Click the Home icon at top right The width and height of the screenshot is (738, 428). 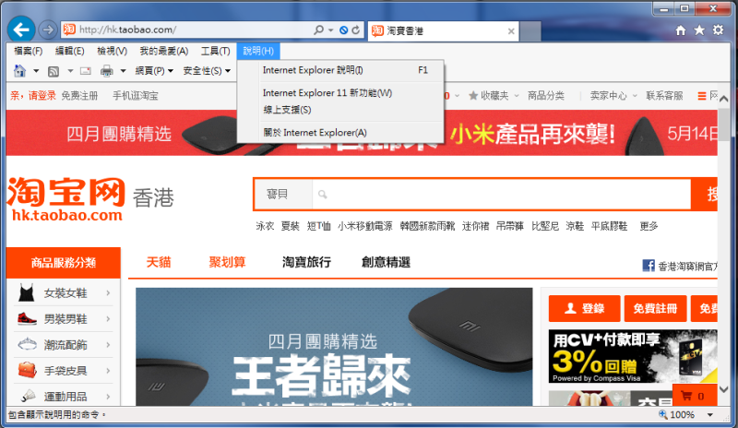pyautogui.click(x=681, y=30)
